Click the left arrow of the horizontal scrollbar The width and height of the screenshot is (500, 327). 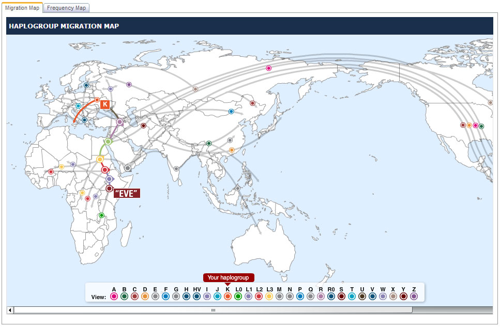10,310
